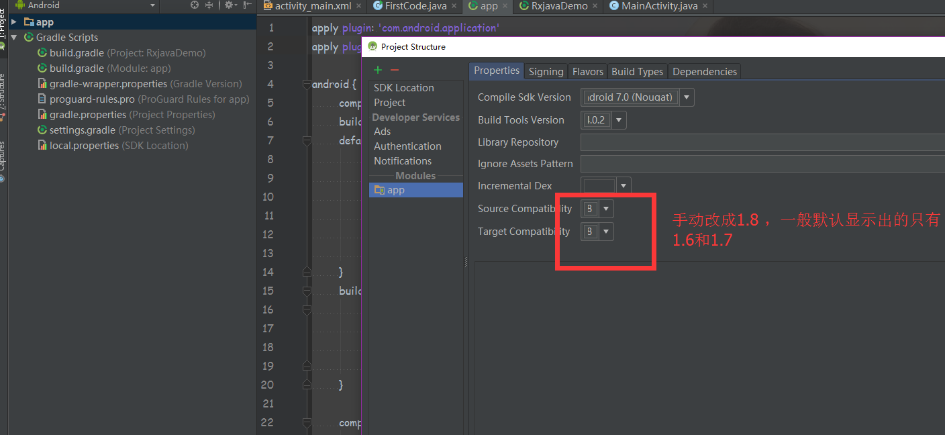Select Authentication under Developer Services
Screen dimensions: 945x435
pyautogui.click(x=407, y=146)
